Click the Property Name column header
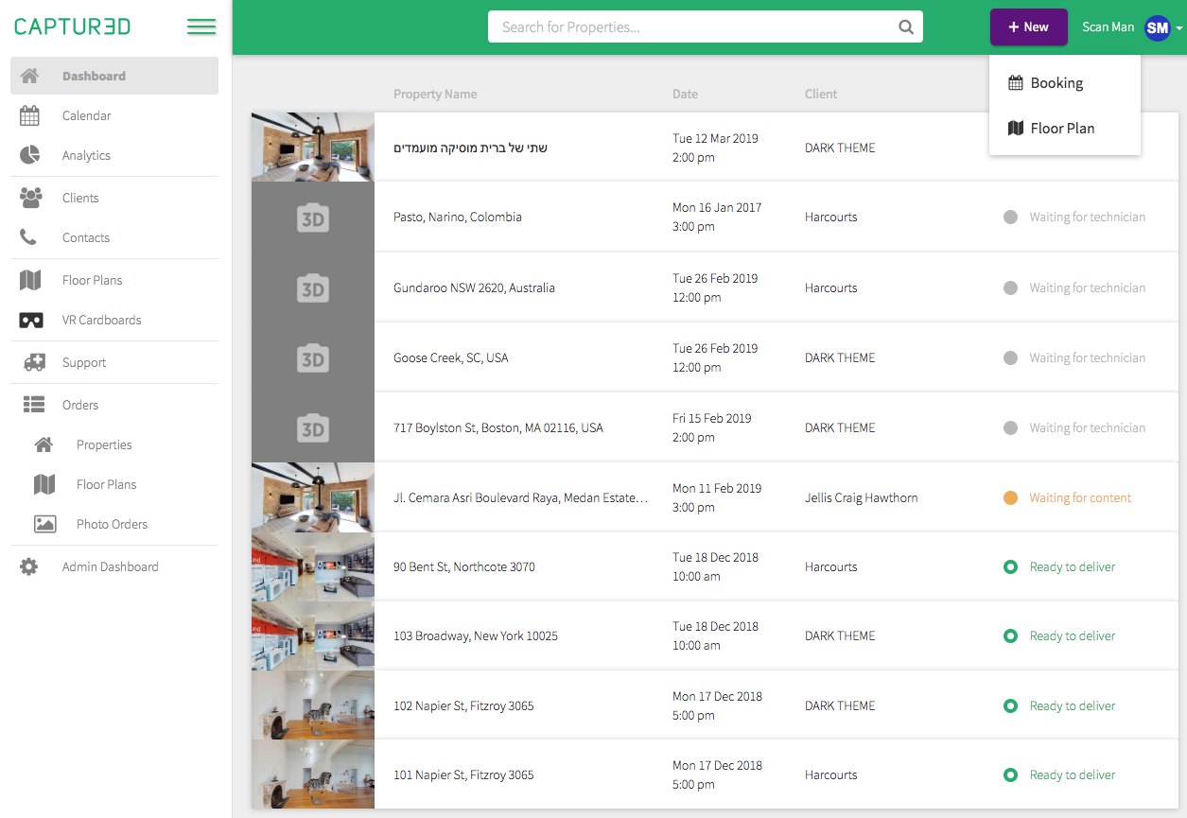Screen dimensions: 1187x818 (x=435, y=94)
